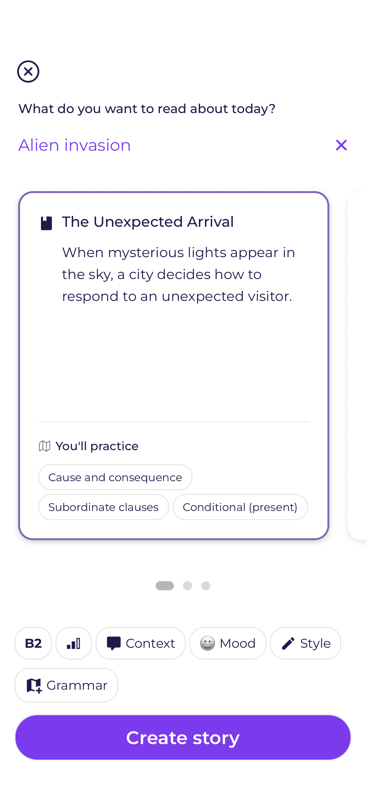Click the map icon next to You'll practice
This screenshot has width=366, height=797.
(44, 446)
